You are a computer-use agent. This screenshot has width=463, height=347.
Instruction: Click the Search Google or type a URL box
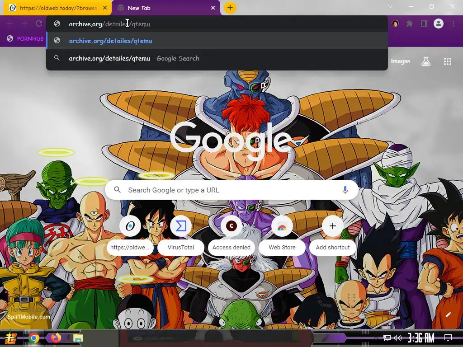click(x=232, y=190)
